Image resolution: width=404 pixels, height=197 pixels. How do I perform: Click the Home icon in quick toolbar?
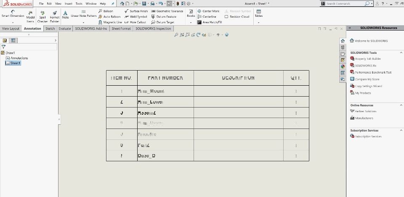coord(122,4)
